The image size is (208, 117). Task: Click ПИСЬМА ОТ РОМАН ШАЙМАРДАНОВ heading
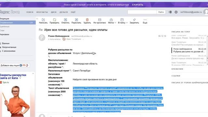(x=190, y=83)
